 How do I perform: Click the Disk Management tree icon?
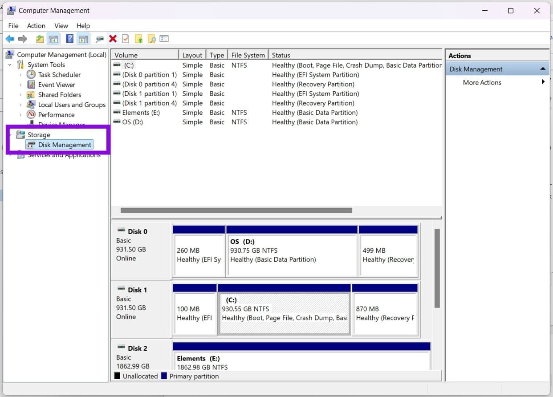coord(31,145)
